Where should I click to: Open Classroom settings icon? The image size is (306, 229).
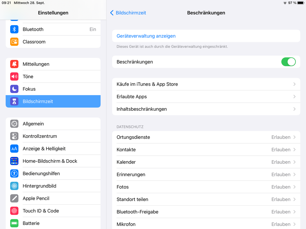point(14,42)
